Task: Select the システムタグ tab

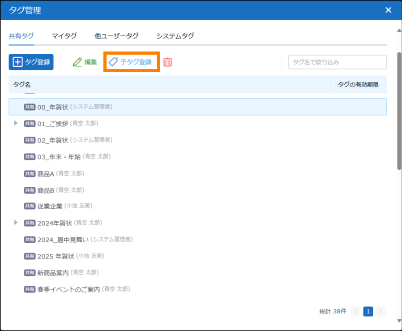Action: click(x=175, y=36)
